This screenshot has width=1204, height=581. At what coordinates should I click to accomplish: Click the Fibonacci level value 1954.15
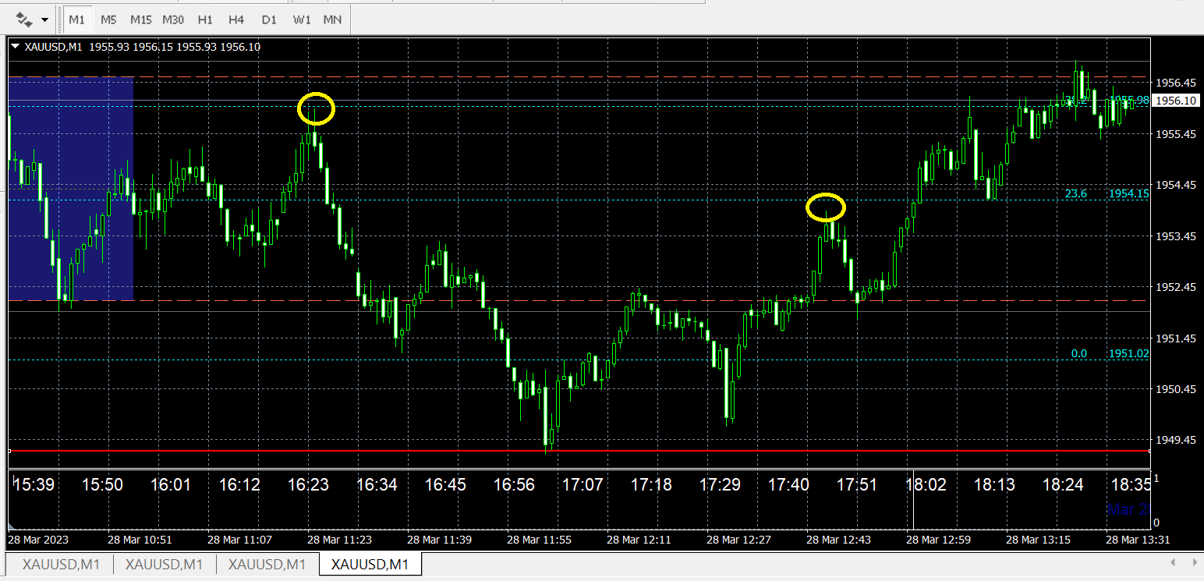(1129, 193)
